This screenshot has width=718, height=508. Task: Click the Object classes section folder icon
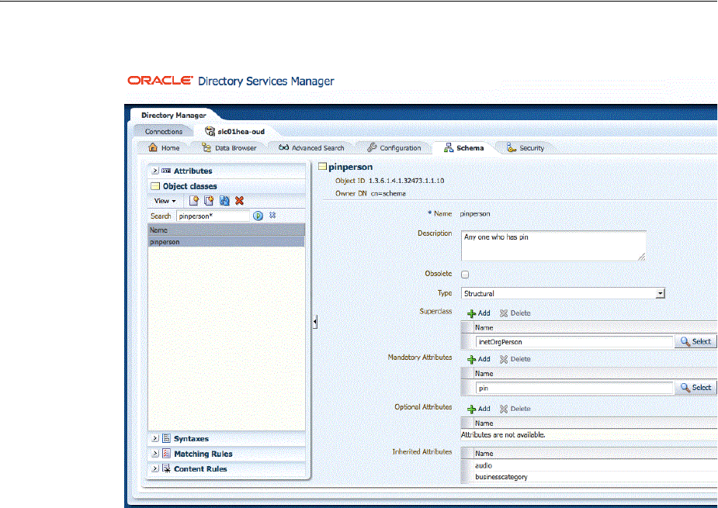tap(156, 186)
